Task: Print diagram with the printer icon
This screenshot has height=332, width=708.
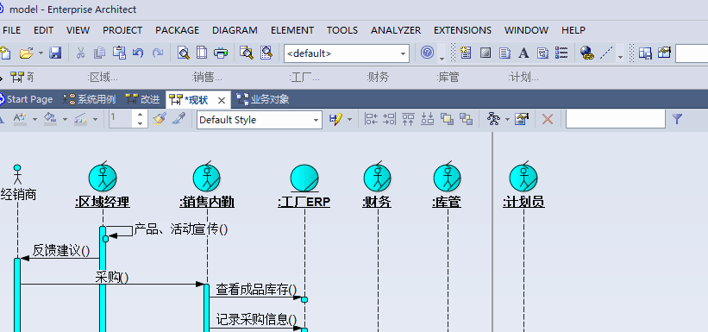Action: coord(221,53)
